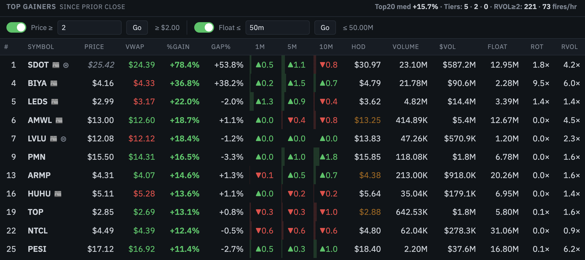Select the LVLU ticker symbol
The height and width of the screenshot is (260, 585).
[37, 138]
